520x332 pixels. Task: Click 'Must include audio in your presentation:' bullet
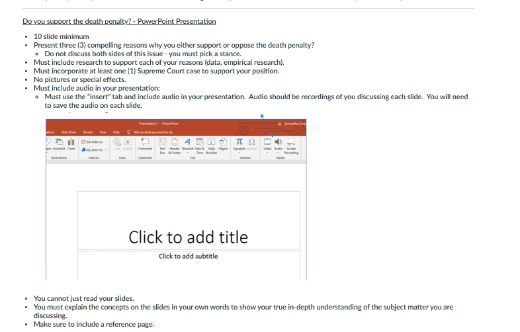click(97, 88)
